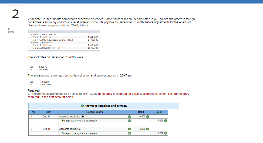The height and width of the screenshot is (143, 263).
Task: Click 'Dec 31' date in entry 2
Action: (46, 129)
